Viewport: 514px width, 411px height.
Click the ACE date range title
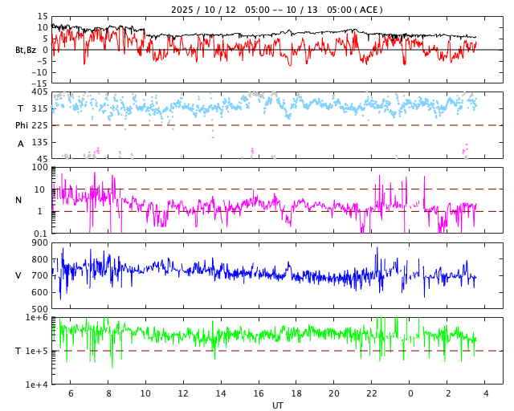(276, 10)
